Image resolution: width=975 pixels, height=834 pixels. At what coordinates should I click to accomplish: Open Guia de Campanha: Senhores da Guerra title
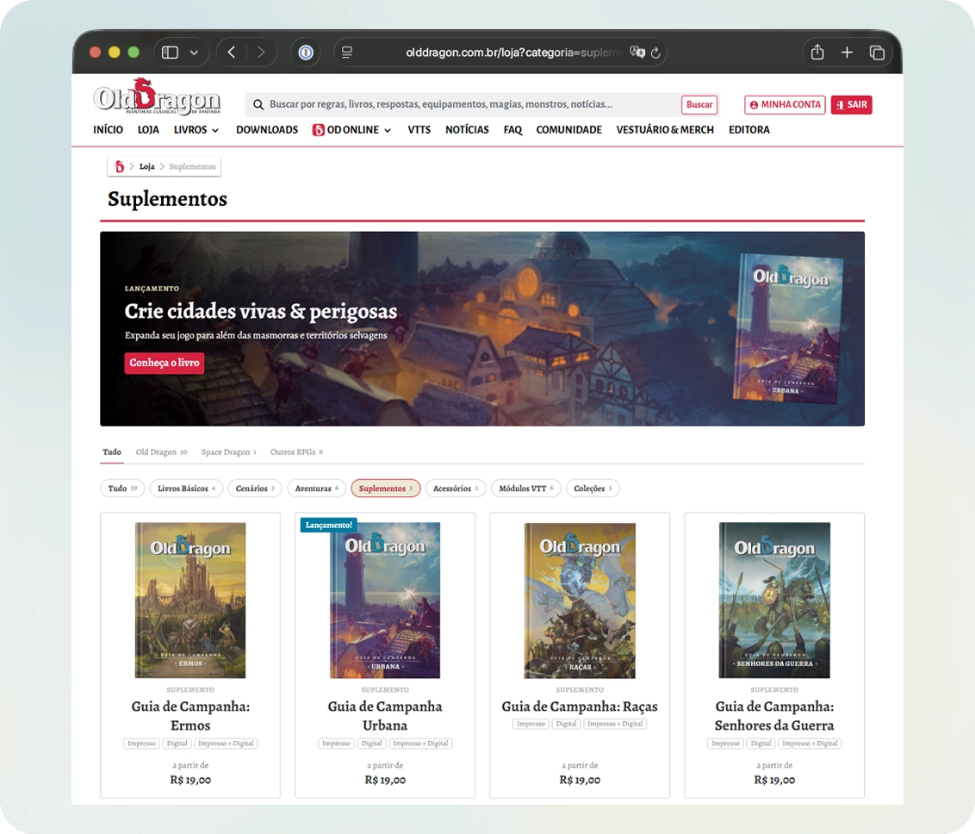[774, 716]
